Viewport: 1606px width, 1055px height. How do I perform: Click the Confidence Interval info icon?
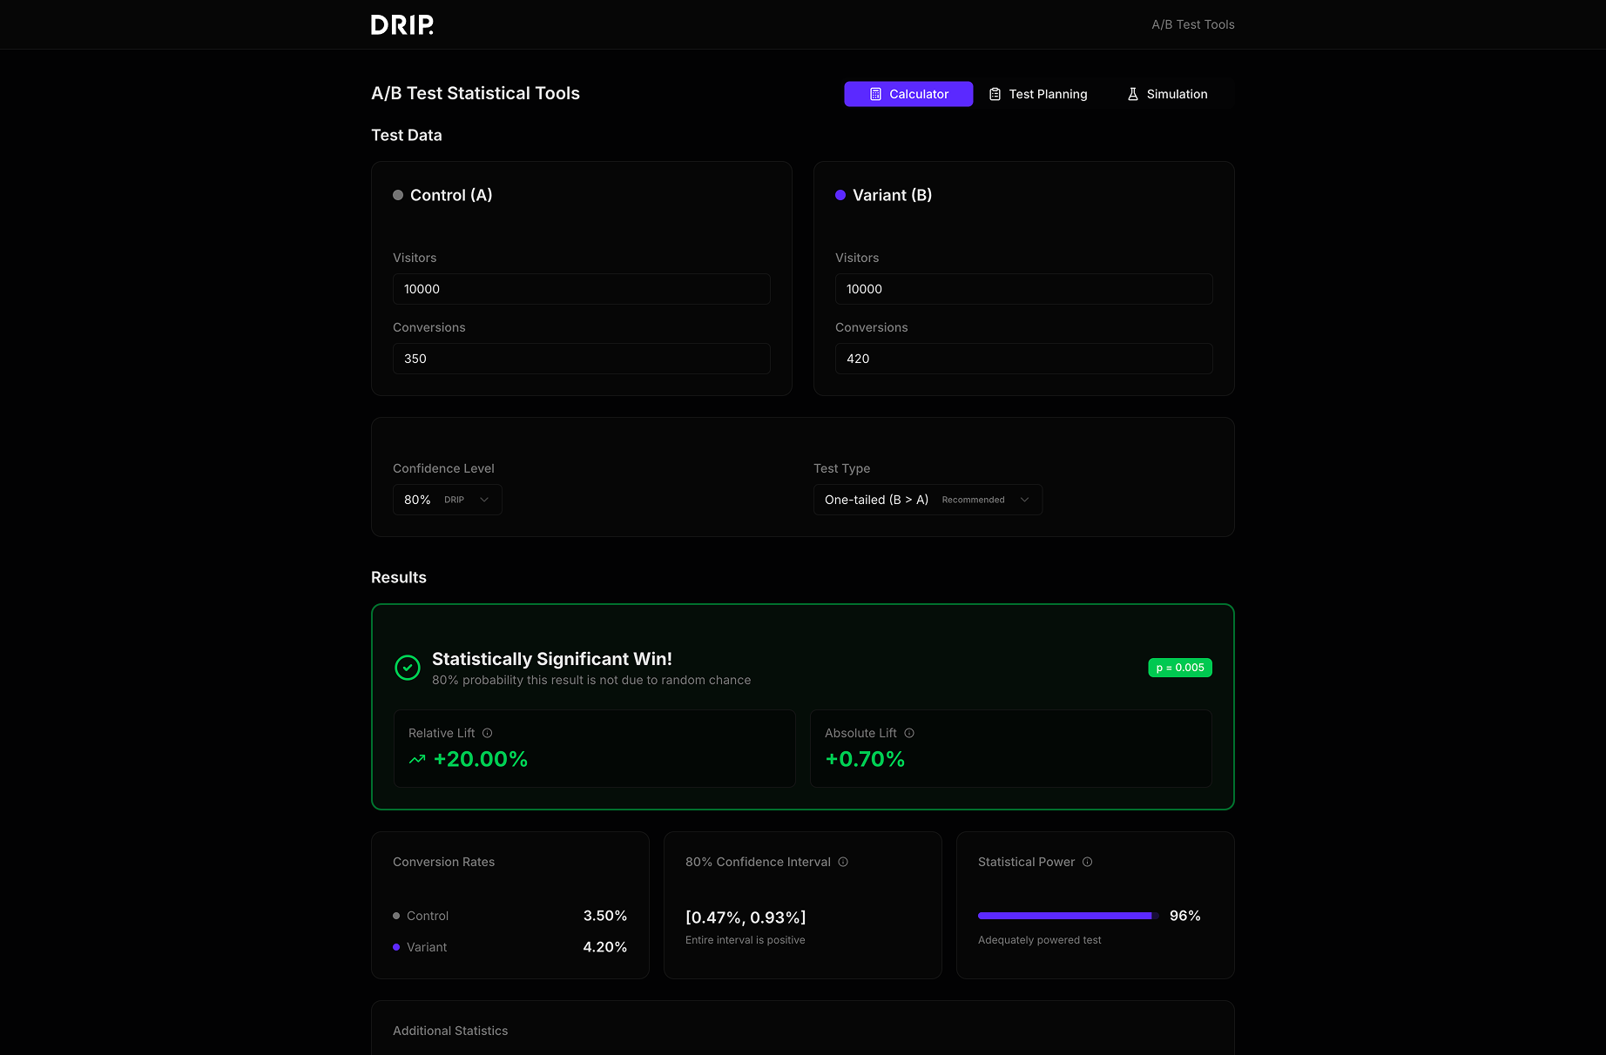pos(843,862)
